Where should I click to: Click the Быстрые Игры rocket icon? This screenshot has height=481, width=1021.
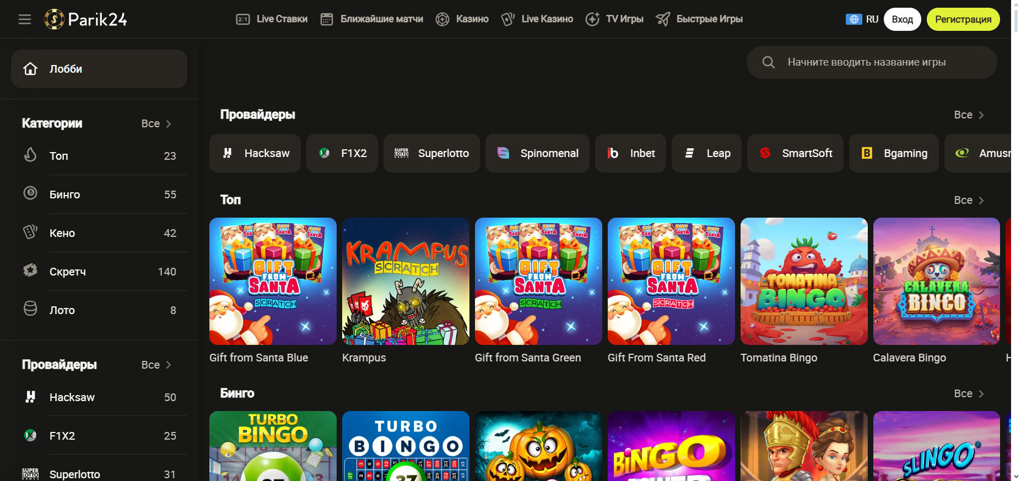[x=663, y=19]
